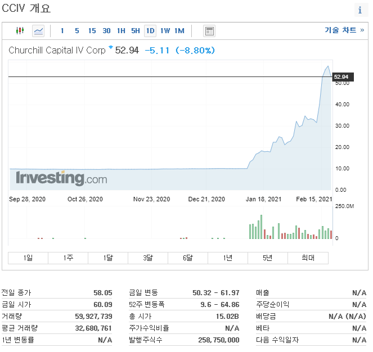This screenshot has width=373, height=352.
Task: Click the 1년 변동률 label
Action: 18,340
